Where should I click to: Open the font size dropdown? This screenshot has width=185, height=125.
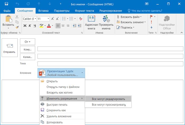48,19
